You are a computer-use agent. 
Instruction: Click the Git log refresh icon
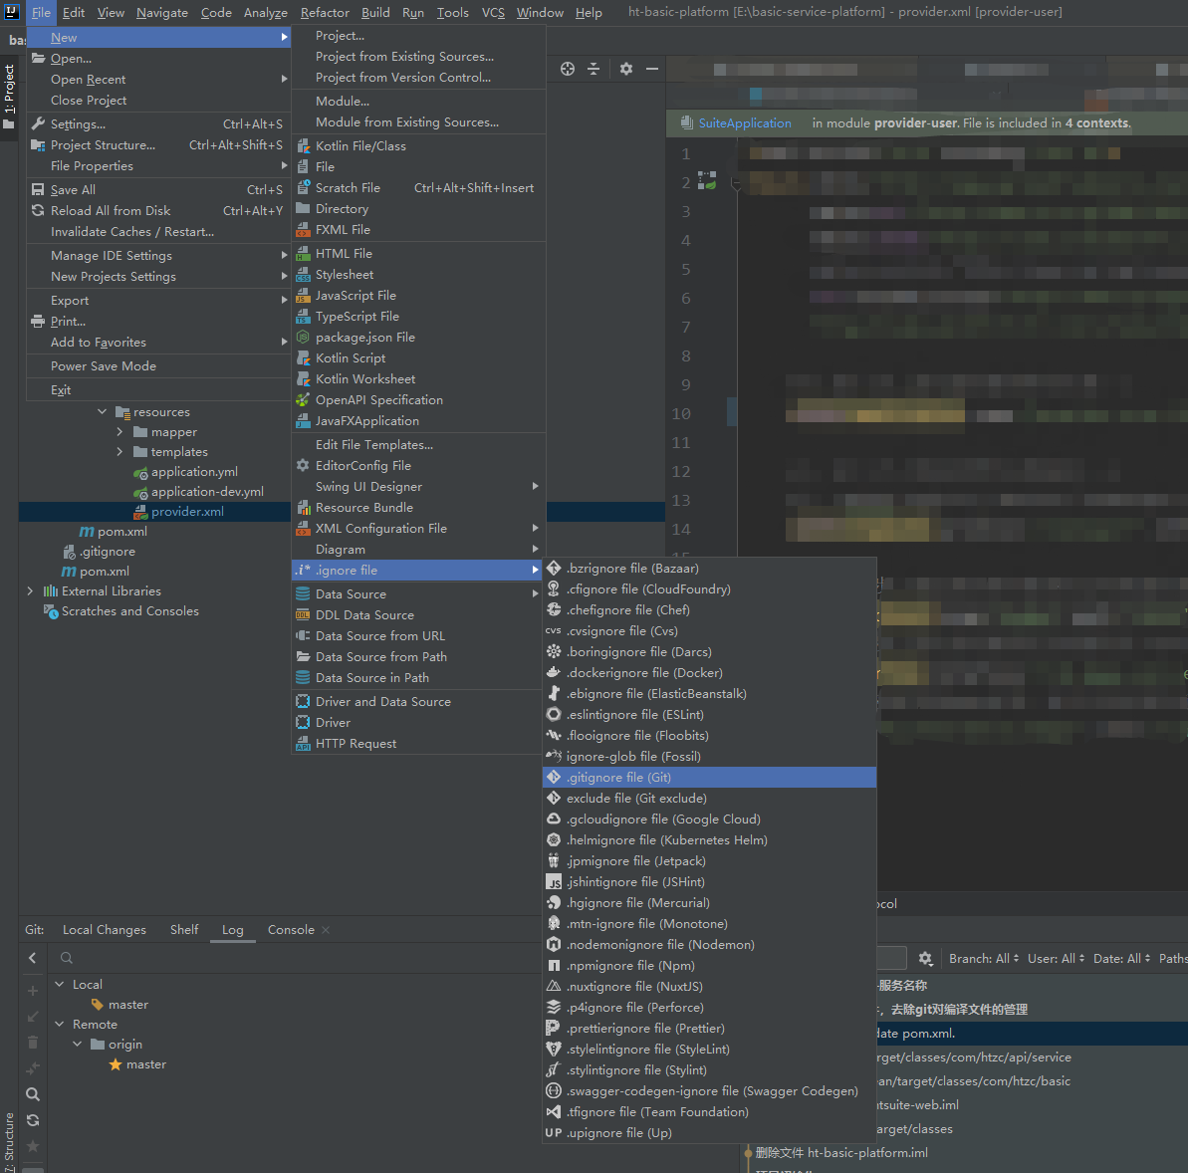click(33, 1120)
